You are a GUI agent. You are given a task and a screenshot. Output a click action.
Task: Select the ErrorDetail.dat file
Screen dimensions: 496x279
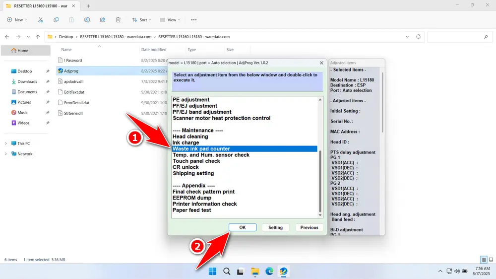click(x=76, y=103)
